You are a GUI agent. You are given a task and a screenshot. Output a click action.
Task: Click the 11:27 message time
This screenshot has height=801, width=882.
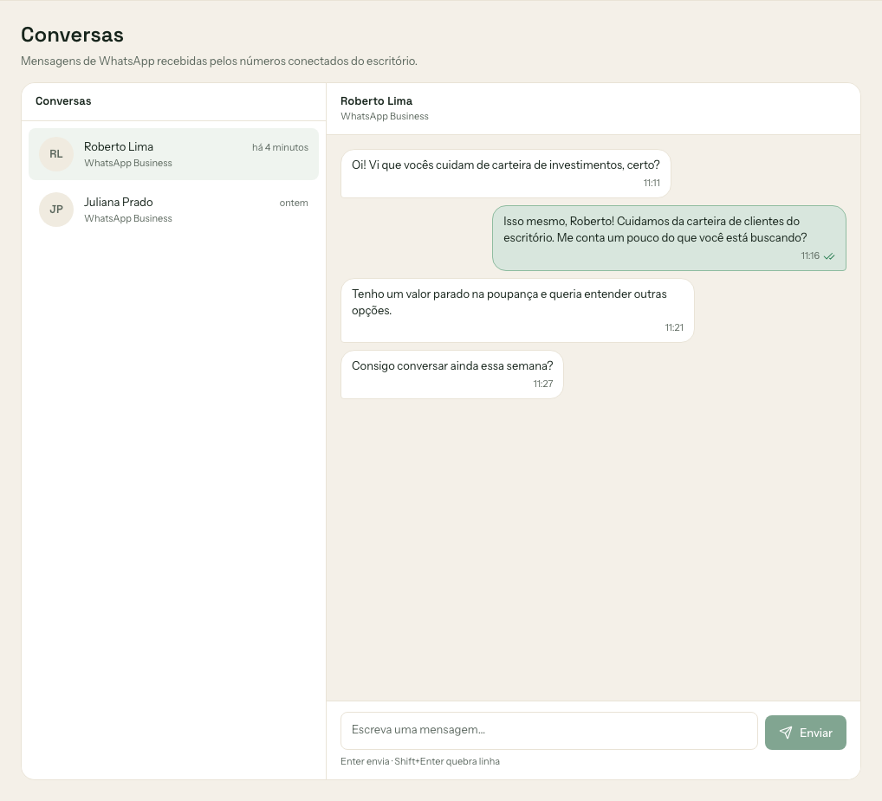(x=543, y=384)
